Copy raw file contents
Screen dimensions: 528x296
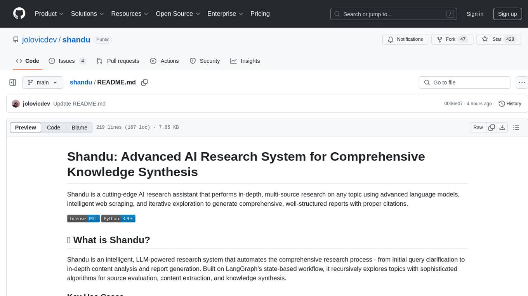coord(492,127)
